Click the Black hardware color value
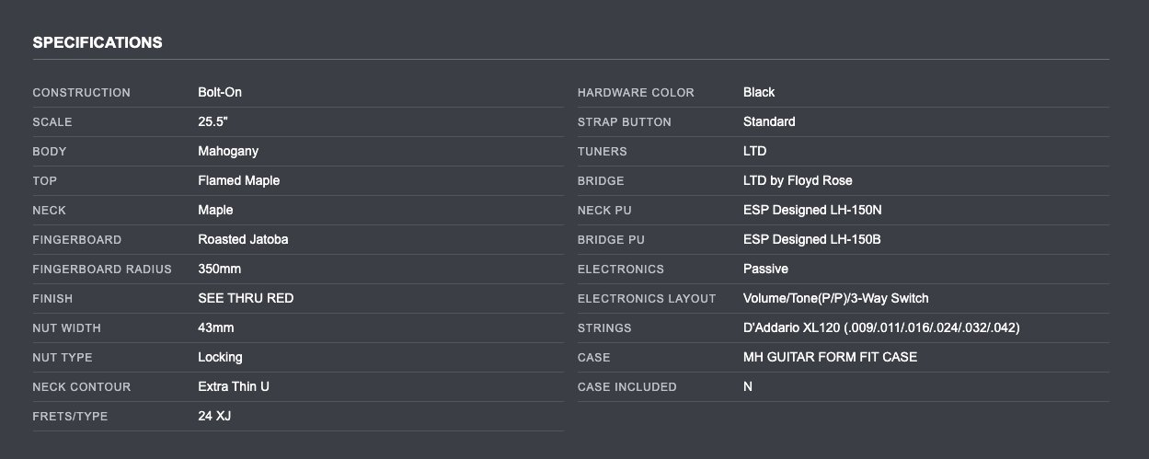Screen dimensions: 1149x459 click(759, 92)
